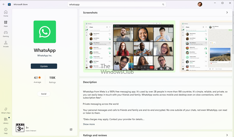Open the Arcade section in sidebar
234x137 pixels.
click(x=6, y=44)
